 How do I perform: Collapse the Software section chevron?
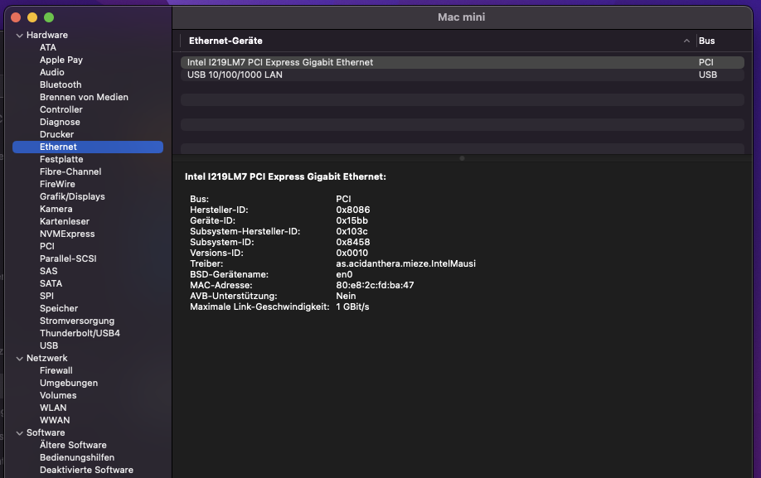coord(19,433)
